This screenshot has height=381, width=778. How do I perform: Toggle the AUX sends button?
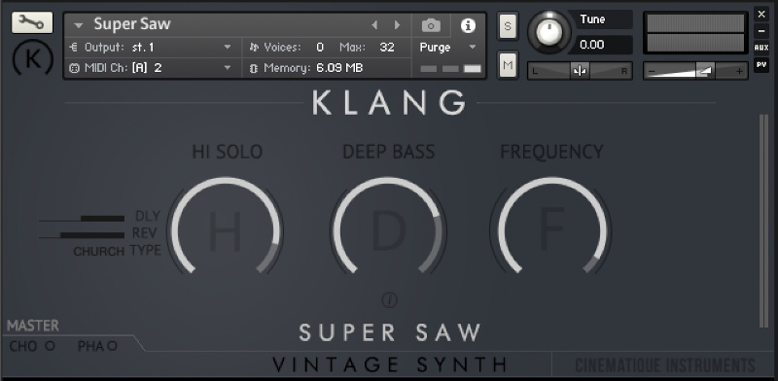coord(761,49)
